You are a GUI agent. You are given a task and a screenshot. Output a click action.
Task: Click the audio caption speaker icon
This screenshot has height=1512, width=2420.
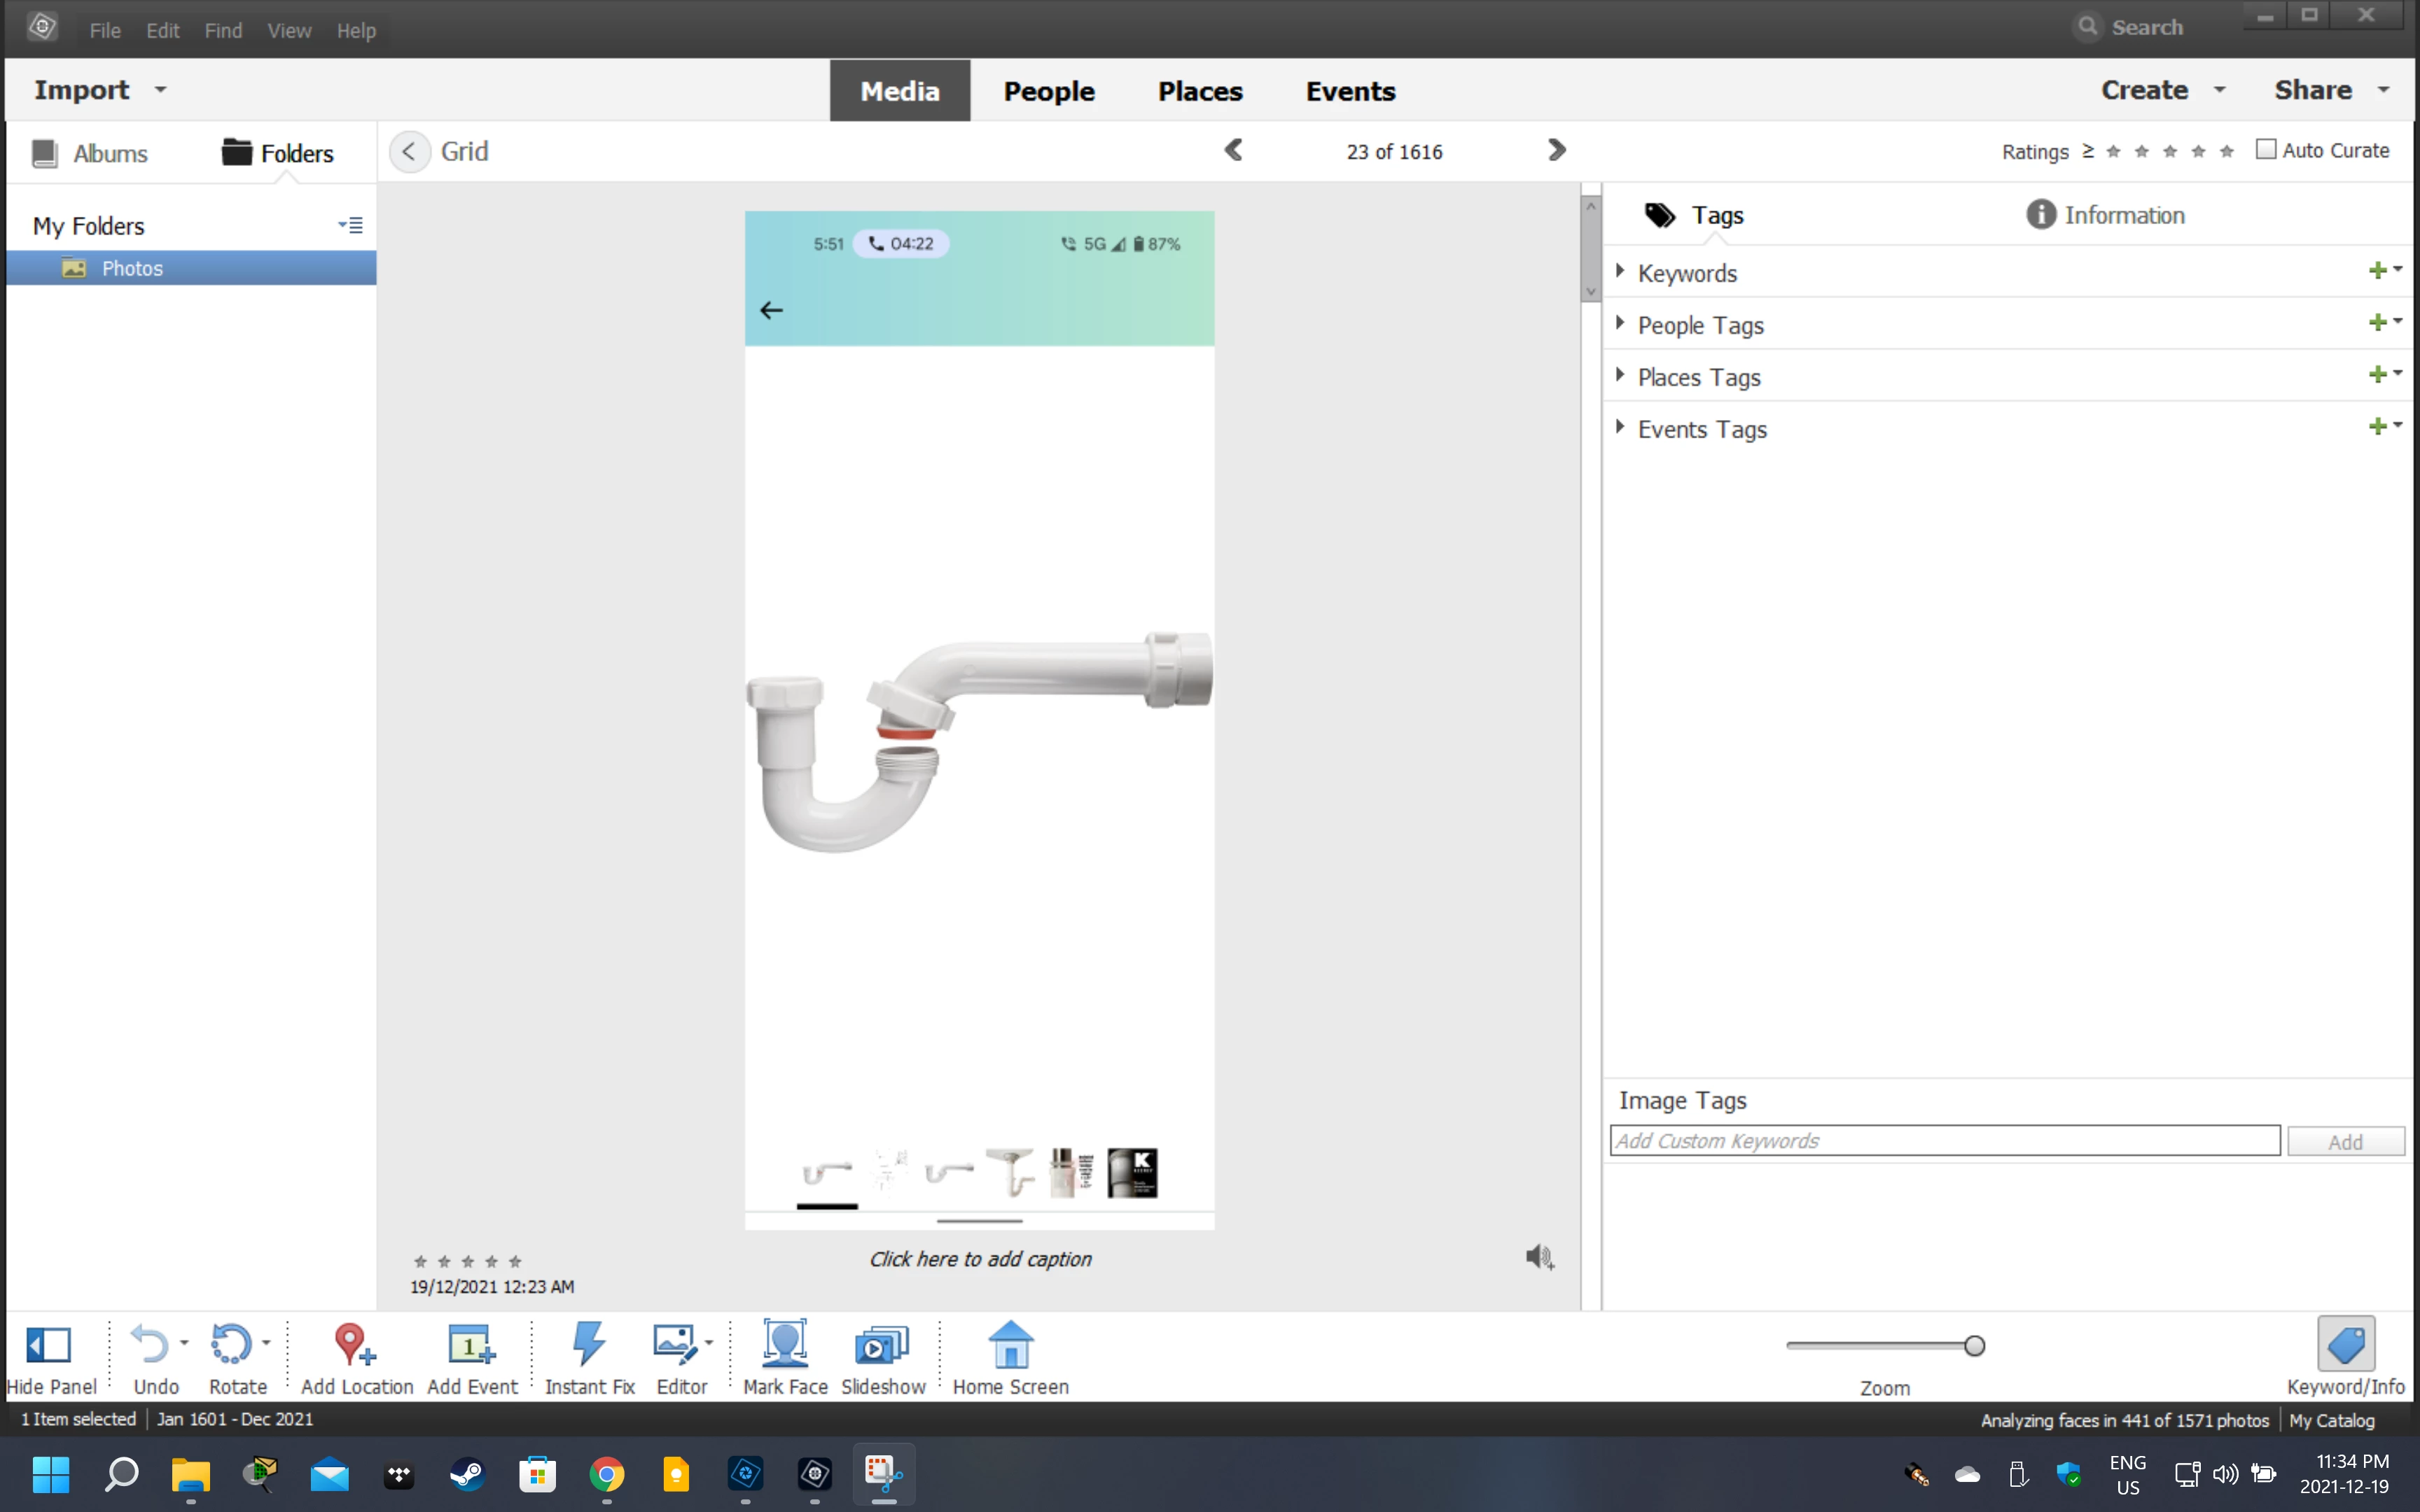[1539, 1257]
